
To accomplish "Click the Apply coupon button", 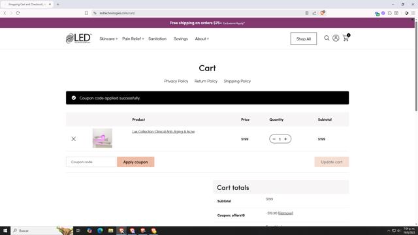I will pos(135,162).
